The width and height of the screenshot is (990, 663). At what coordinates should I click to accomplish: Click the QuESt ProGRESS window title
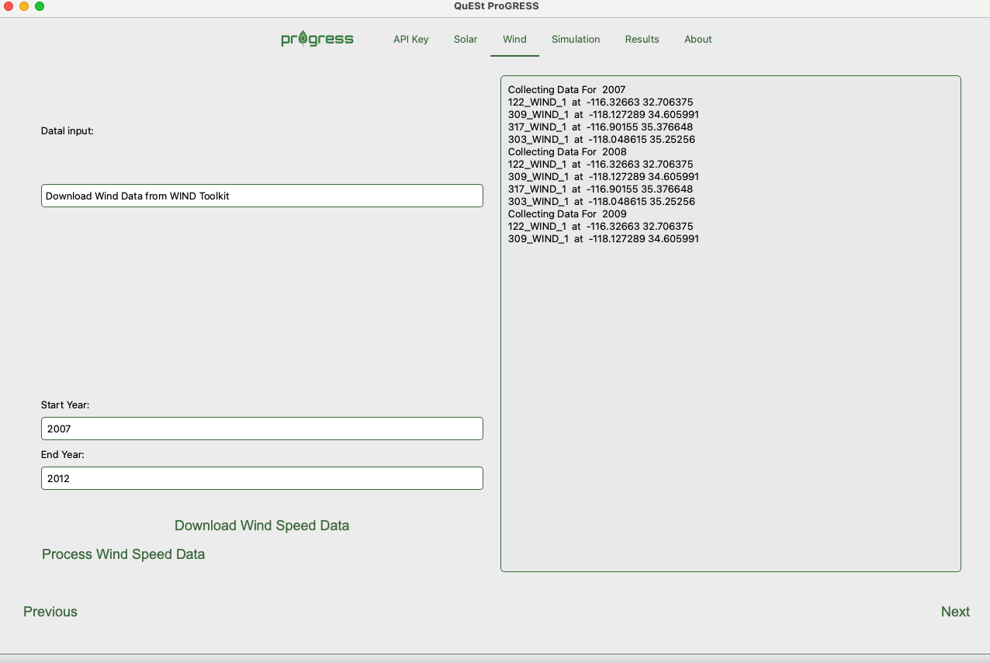pos(497,6)
